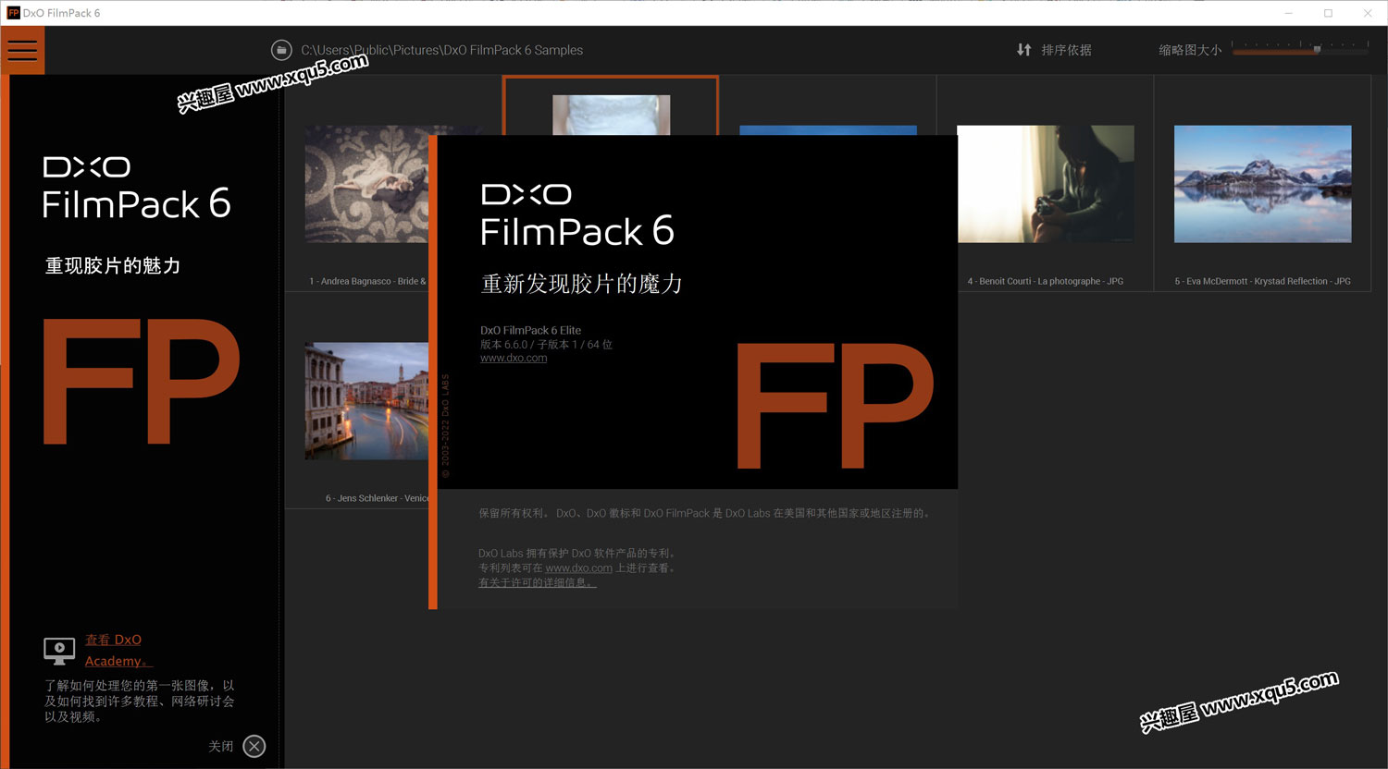Click the 4 - Benoit Courti filename label
Image resolution: width=1388 pixels, height=769 pixels.
tap(1046, 281)
